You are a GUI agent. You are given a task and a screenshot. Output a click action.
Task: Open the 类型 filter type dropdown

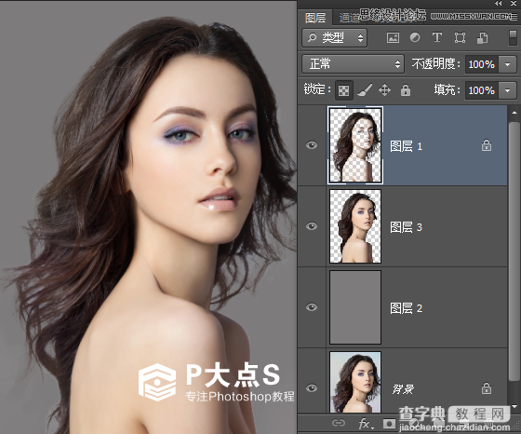pyautogui.click(x=334, y=37)
